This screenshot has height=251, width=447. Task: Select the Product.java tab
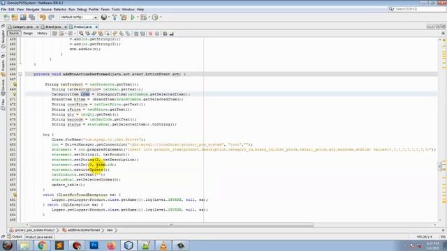(82, 26)
